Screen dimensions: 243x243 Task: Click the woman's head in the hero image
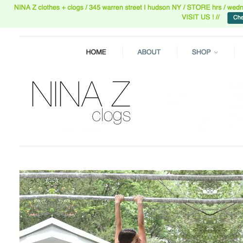click(129, 236)
